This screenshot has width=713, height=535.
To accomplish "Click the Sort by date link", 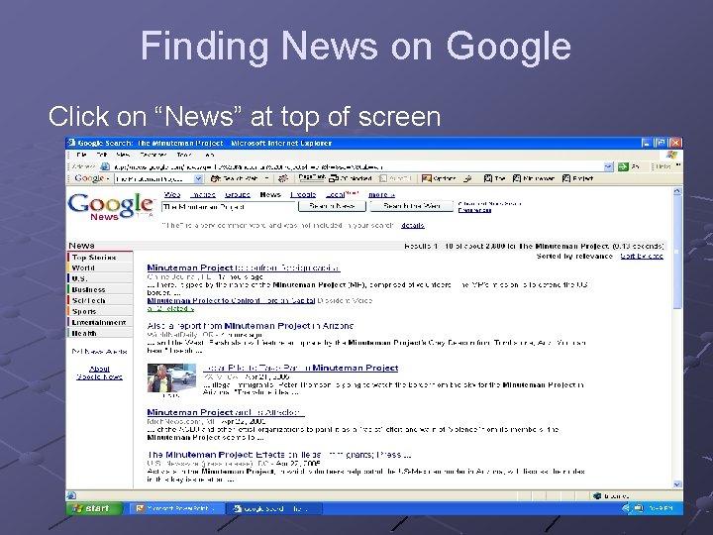I will (642, 257).
